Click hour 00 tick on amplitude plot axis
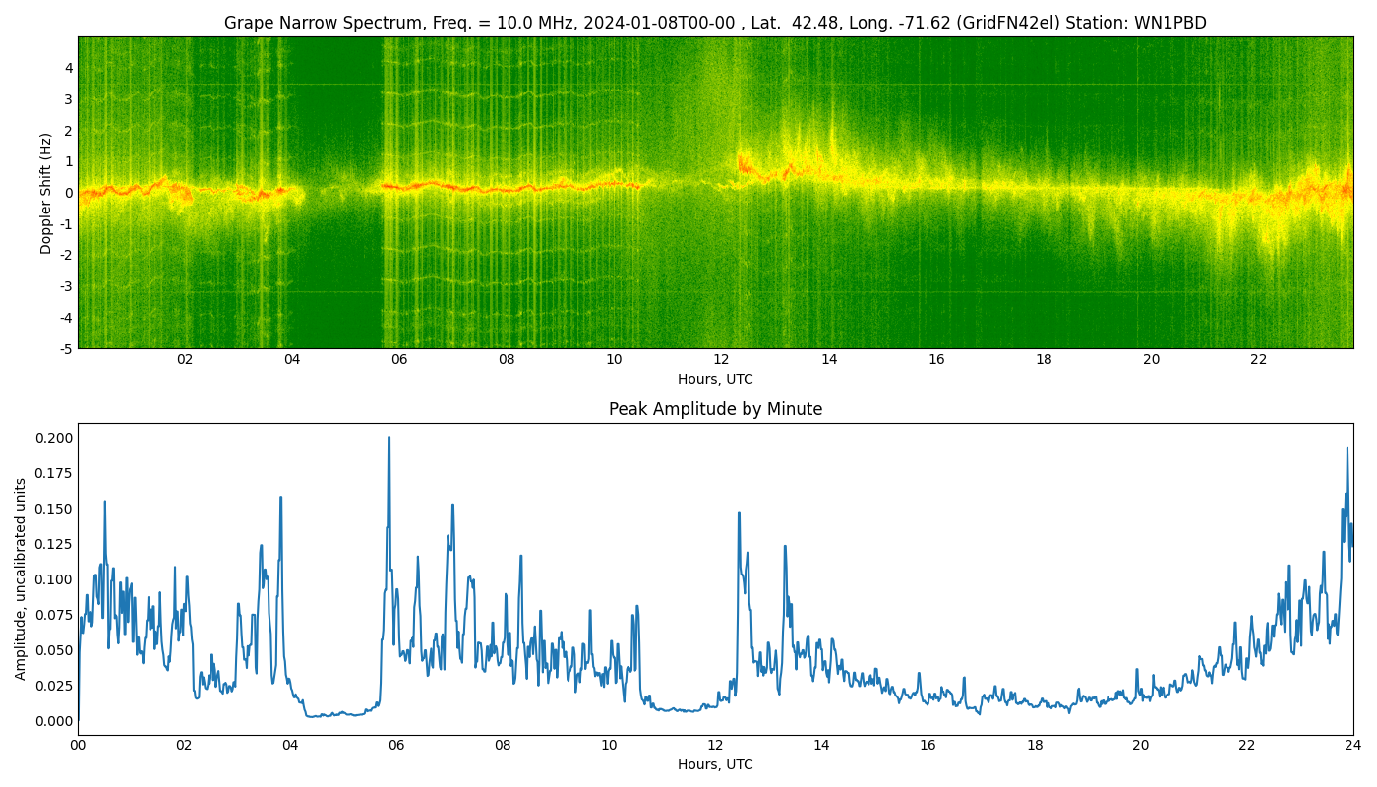This screenshot has width=1377, height=787. pos(78,746)
